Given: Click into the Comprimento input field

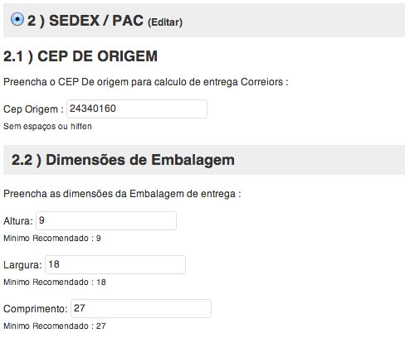Looking at the screenshot, I should coord(141,308).
